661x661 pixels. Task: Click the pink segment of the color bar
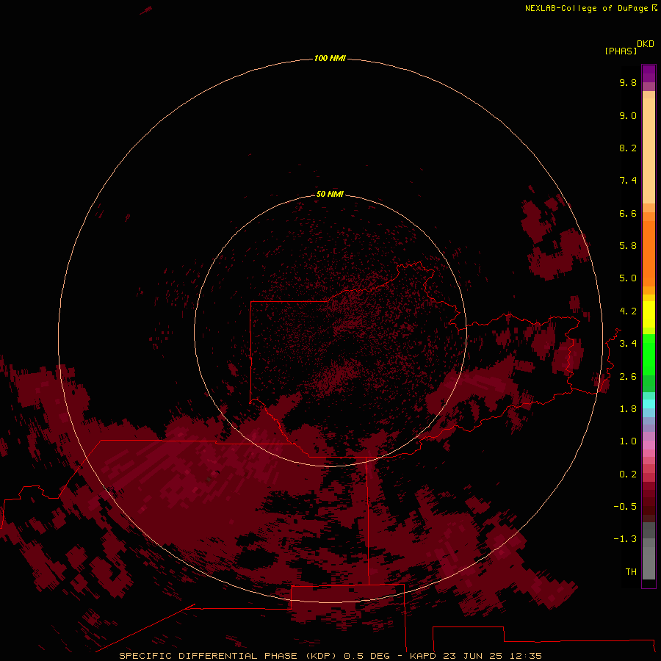649,445
